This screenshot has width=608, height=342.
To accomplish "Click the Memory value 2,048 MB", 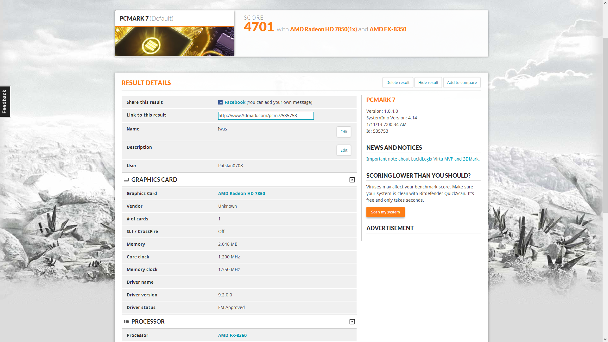I will (x=228, y=244).
